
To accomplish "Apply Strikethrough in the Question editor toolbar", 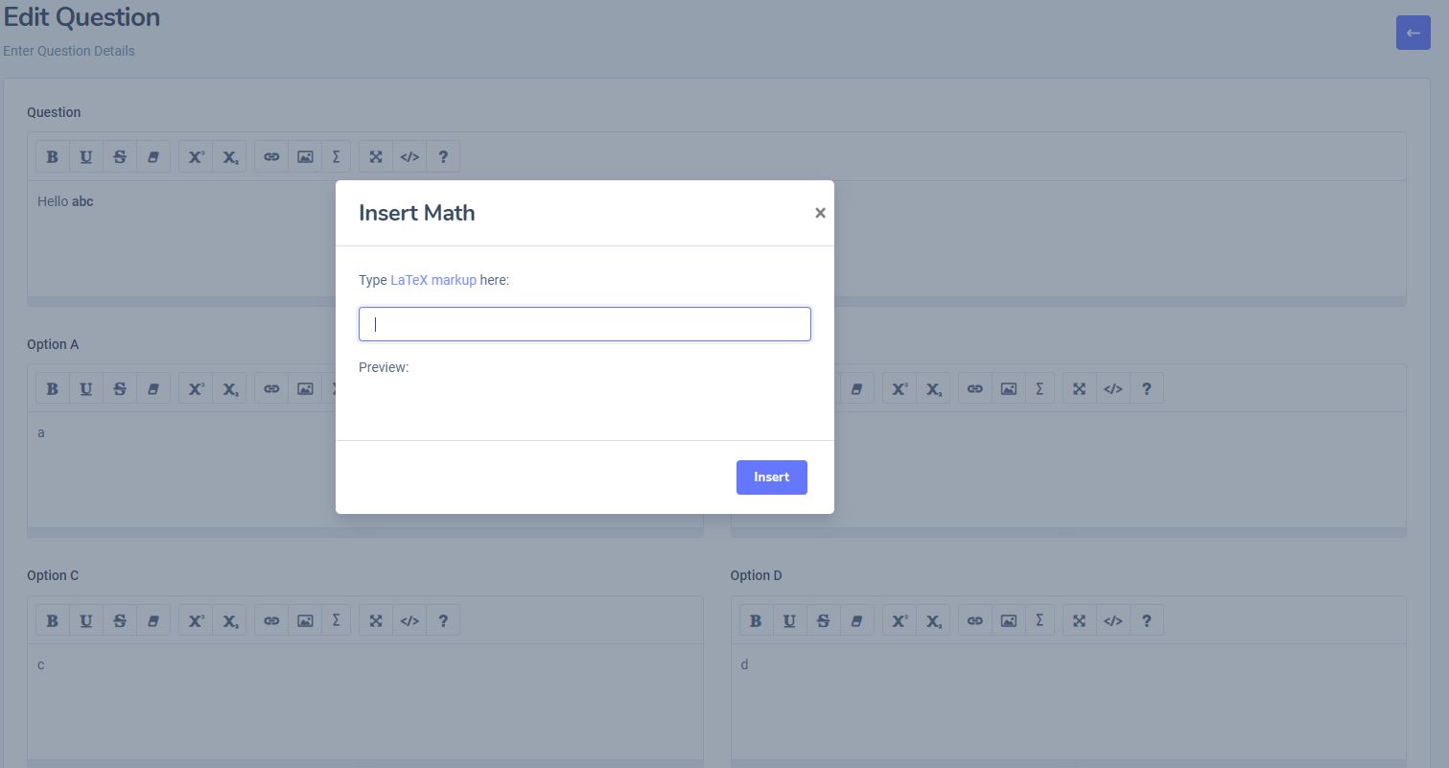I will pyautogui.click(x=120, y=156).
